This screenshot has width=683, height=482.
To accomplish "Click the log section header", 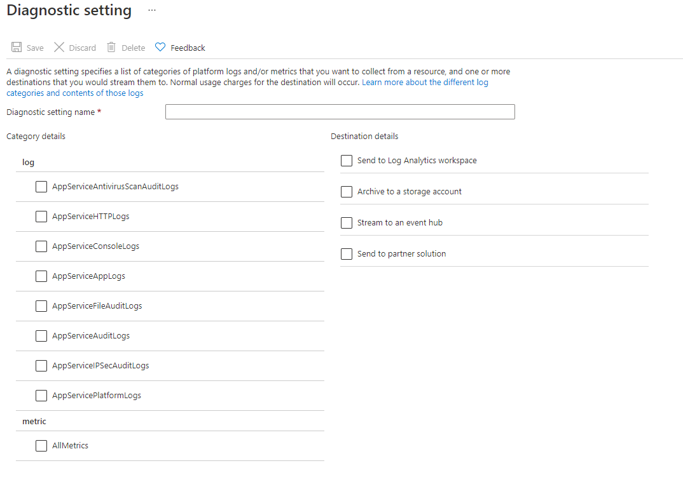I will coord(29,163).
